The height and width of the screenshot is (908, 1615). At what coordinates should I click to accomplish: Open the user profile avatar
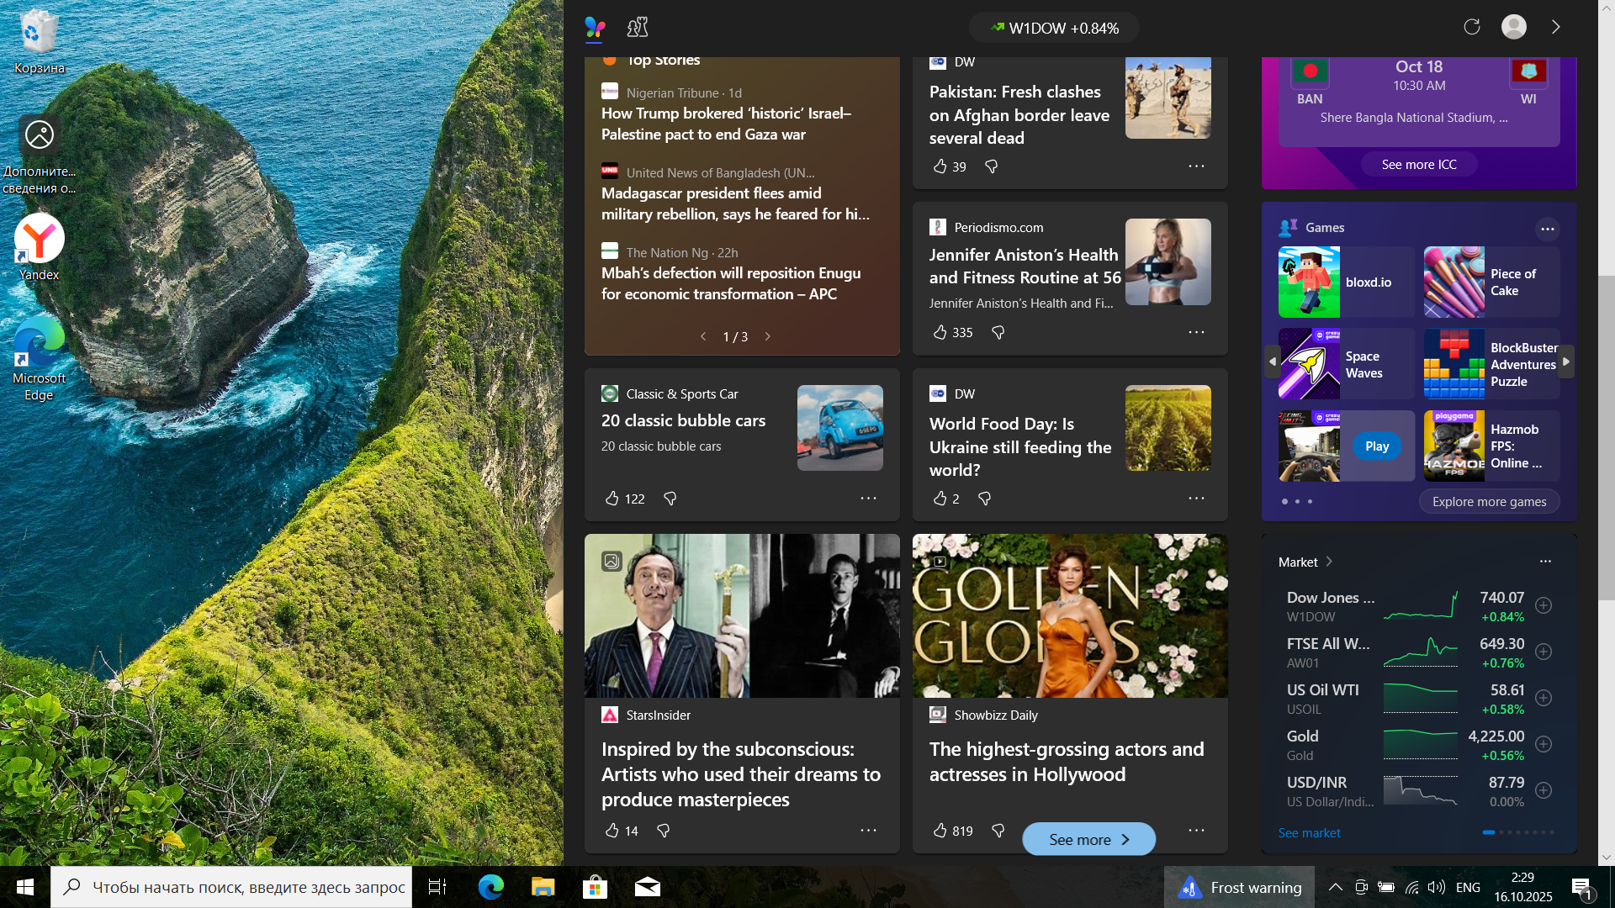1513,27
